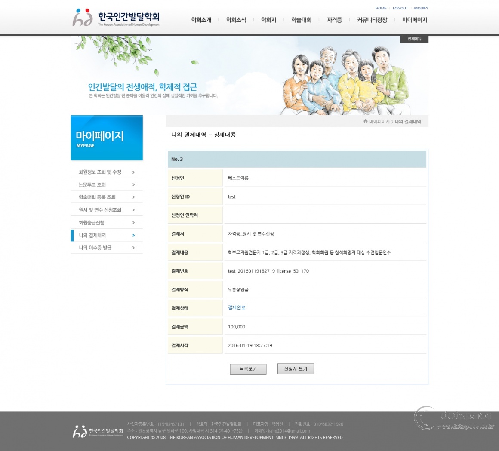Click the MODIFY link
This screenshot has width=499, height=451.
point(421,8)
